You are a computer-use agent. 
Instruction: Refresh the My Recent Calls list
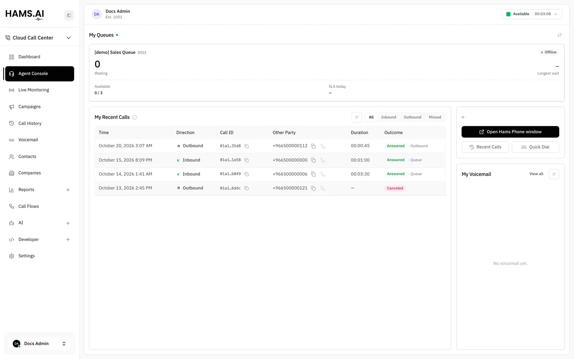[x=357, y=117]
